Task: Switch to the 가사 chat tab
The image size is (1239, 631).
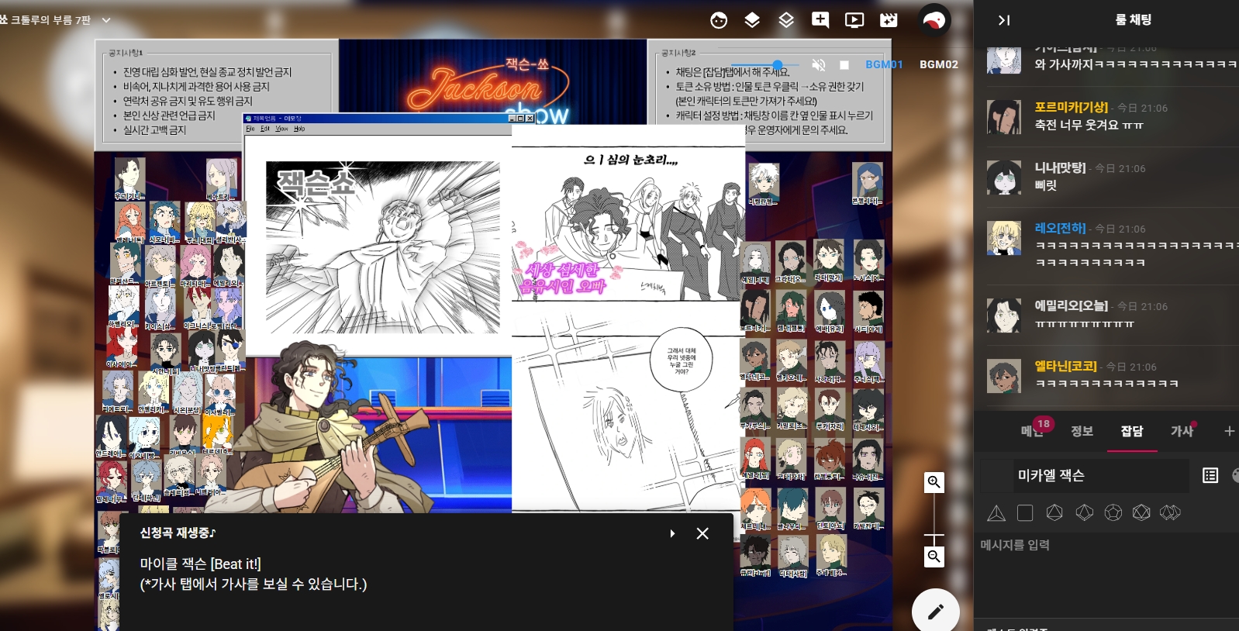Action: tap(1182, 431)
